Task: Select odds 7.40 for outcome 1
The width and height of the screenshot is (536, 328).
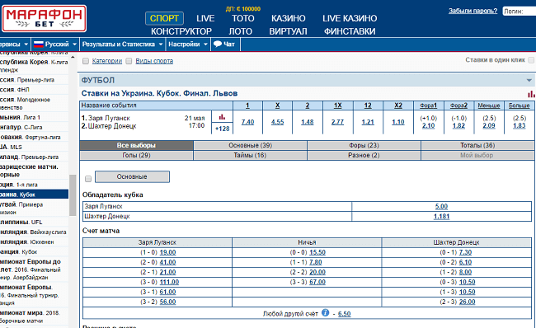Action: point(247,122)
